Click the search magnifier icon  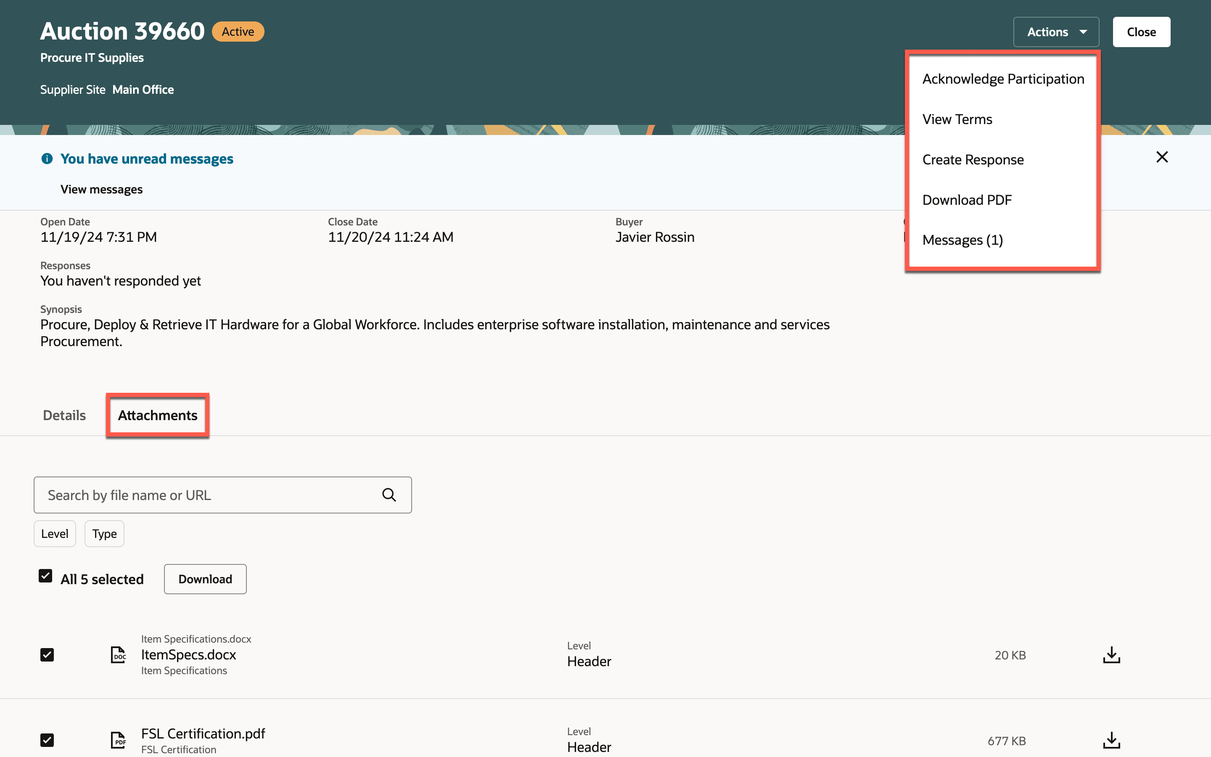(x=389, y=495)
